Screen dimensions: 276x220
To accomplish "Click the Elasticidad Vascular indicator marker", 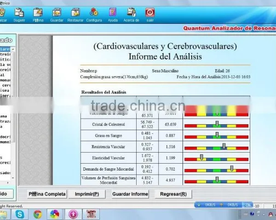I will coord(201,157).
